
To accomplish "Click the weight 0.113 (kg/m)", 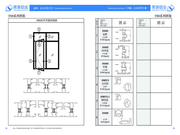I will (105, 106).
